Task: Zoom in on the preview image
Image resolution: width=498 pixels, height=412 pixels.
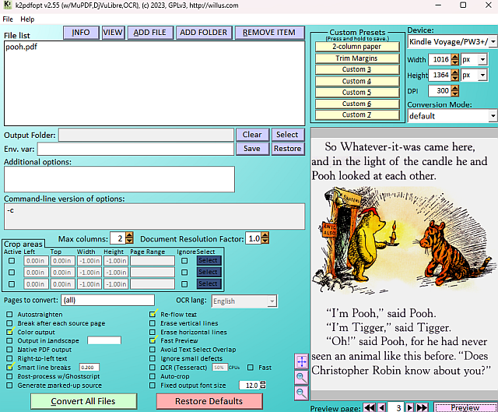Action: [301, 378]
